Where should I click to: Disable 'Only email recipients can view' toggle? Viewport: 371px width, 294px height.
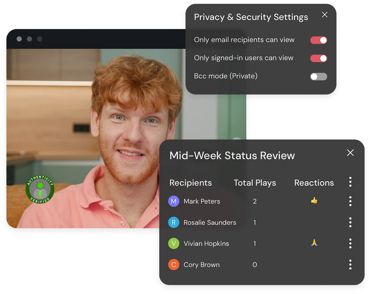tap(319, 40)
